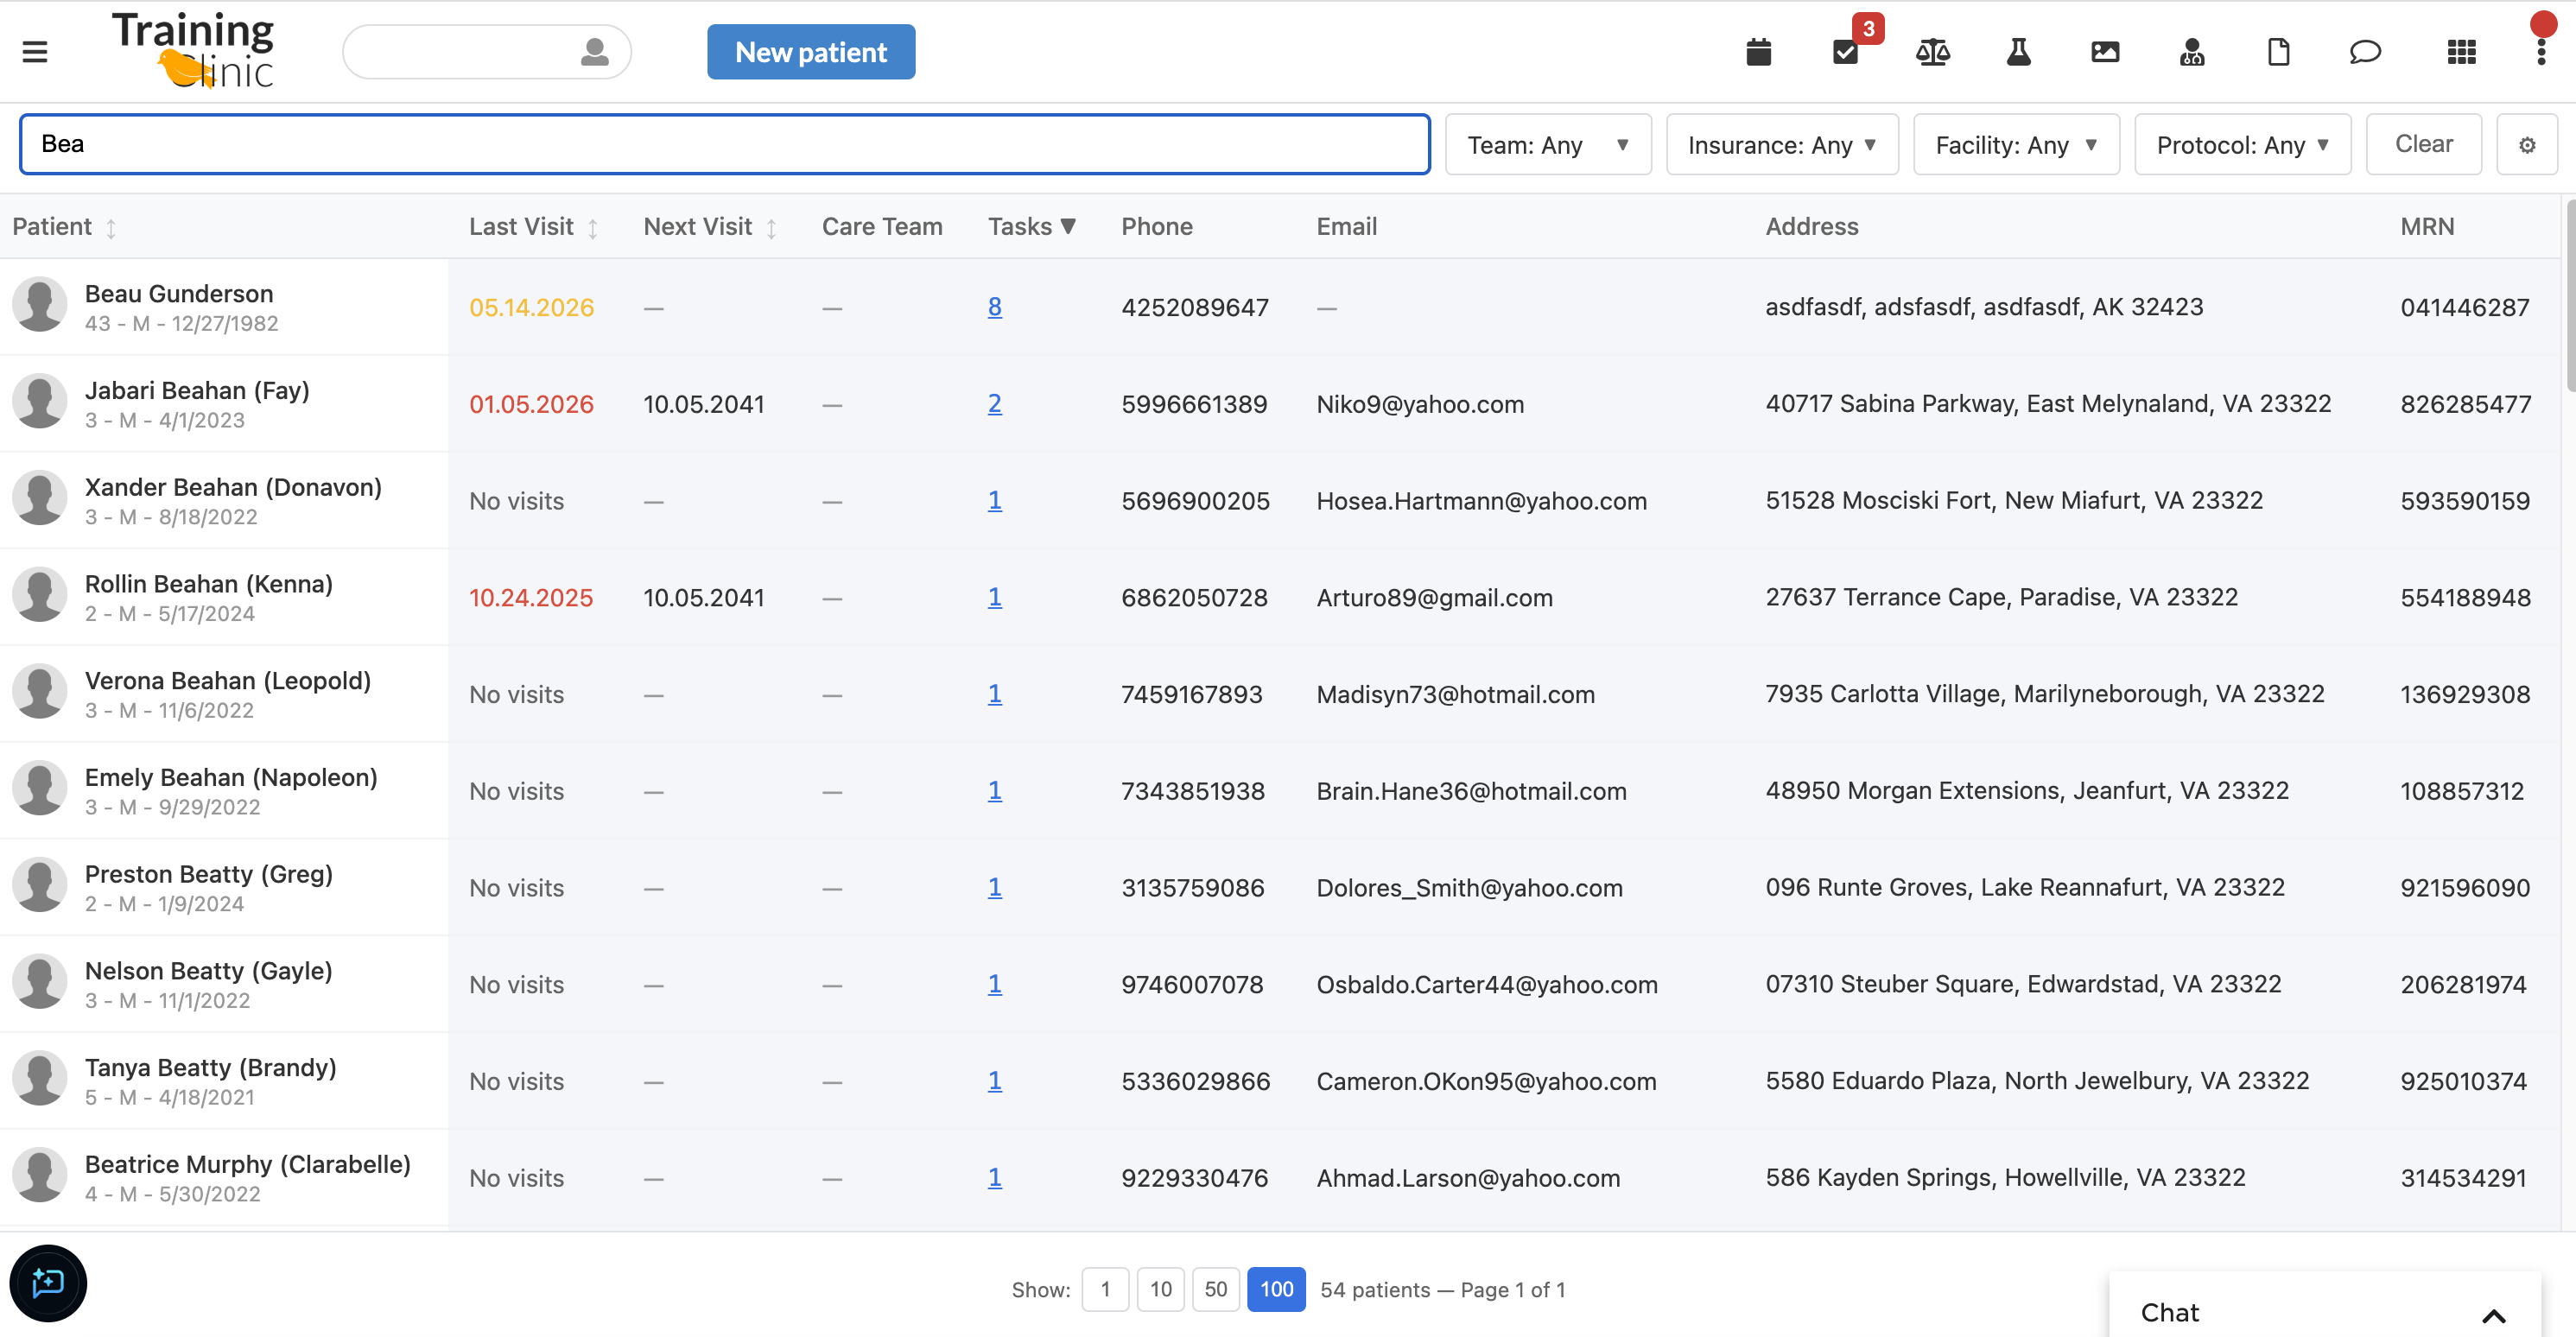This screenshot has width=2576, height=1337.
Task: Open the AI chat assistant round button
Action: point(48,1282)
